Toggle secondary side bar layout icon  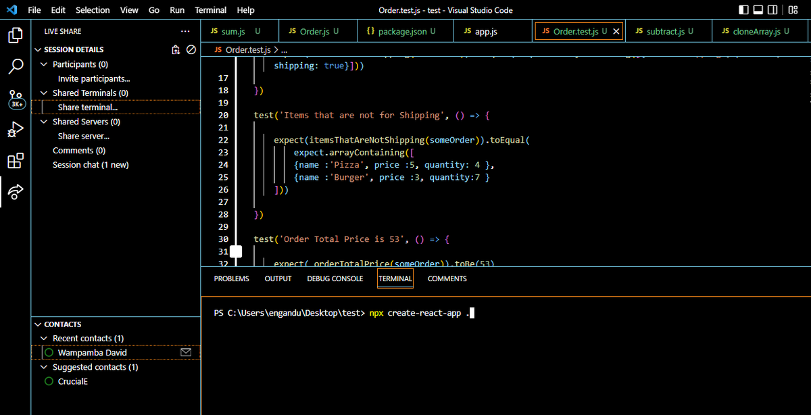point(774,10)
